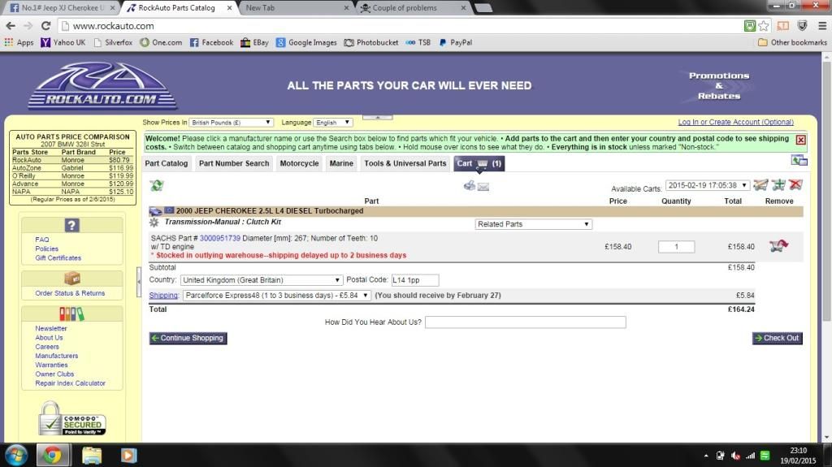Open part number 3000951739 link

219,238
